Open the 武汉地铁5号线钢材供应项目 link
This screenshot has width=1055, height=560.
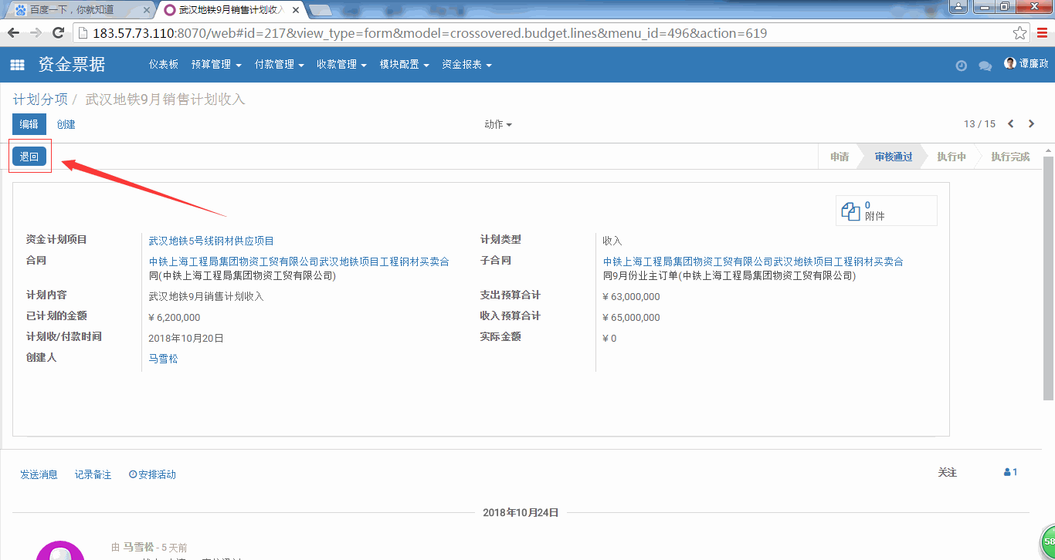tap(211, 241)
